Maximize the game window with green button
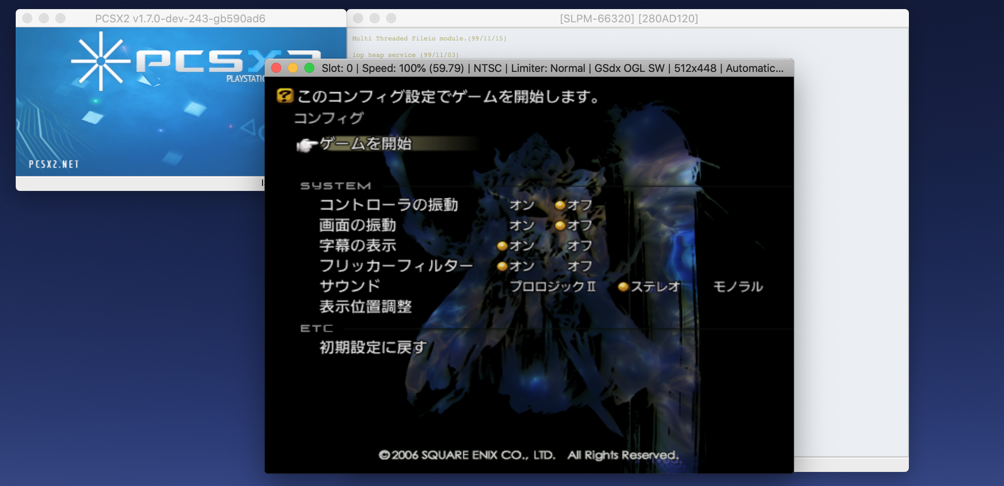The width and height of the screenshot is (1004, 486). [x=309, y=68]
